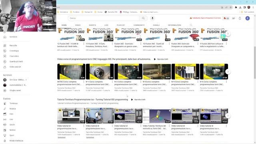Image resolution: width=256 pixels, height=144 pixels.
Task: Click the Cerca search input field
Action: pyautogui.click(x=104, y=18)
